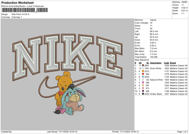Select the peach swatch for code 1026
Image resolution: width=189 pixels, height=134 pixels.
tap(143, 85)
